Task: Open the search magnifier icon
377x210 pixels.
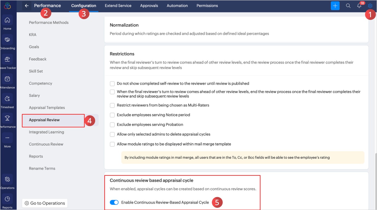Action: pos(348,6)
